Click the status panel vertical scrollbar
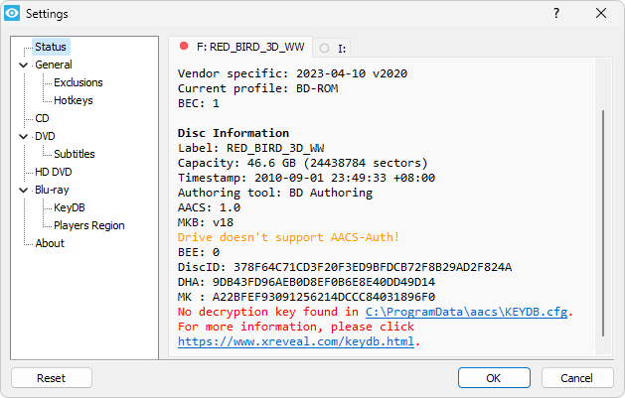Screen dimensions: 625x398 (603, 223)
